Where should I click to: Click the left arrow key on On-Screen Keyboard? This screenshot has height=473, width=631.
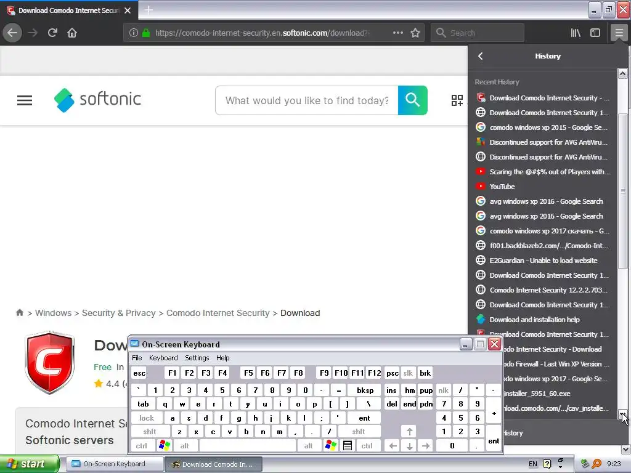(x=393, y=446)
